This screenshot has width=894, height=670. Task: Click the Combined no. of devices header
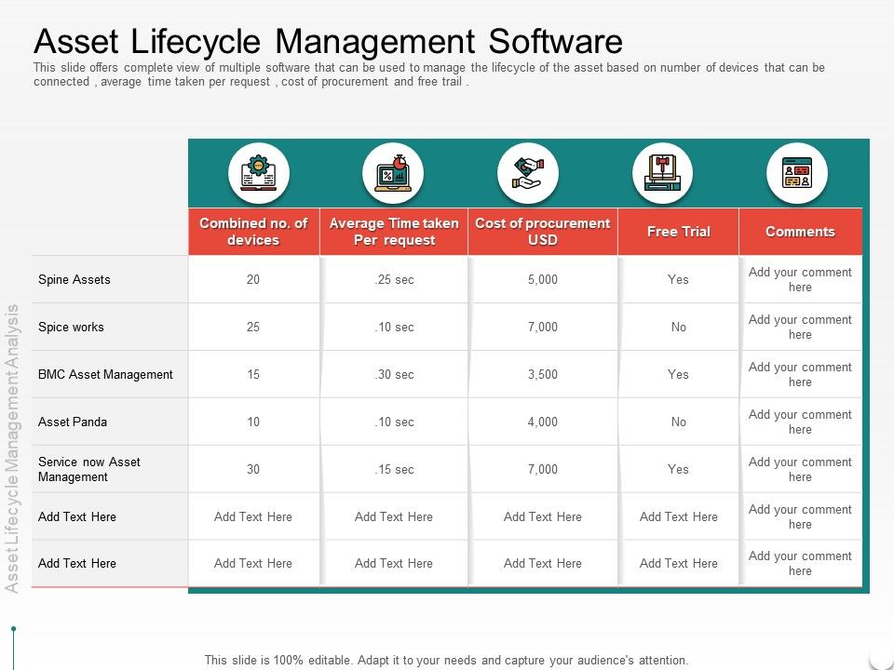pyautogui.click(x=253, y=231)
